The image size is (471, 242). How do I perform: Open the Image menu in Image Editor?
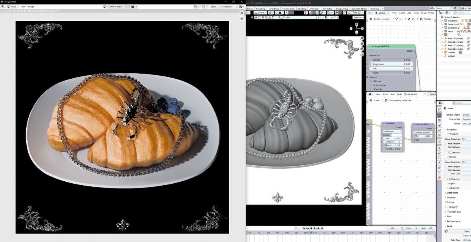(x=31, y=7)
